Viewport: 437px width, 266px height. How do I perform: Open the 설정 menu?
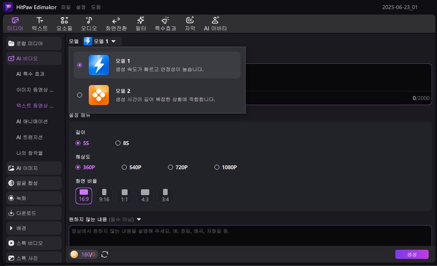[81, 7]
